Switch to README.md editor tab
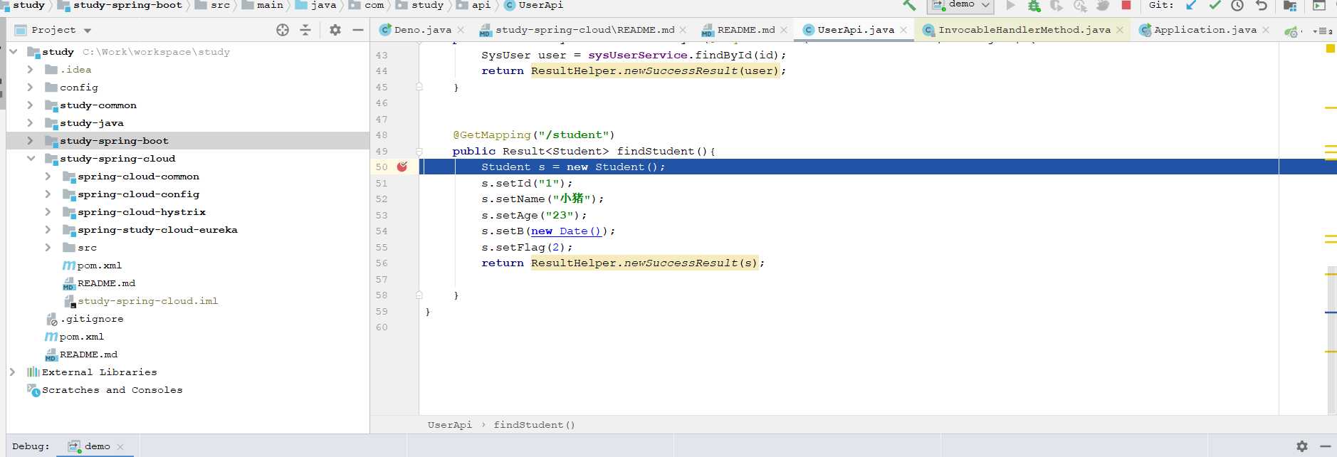Viewport: 1337px width, 457px height. (745, 30)
